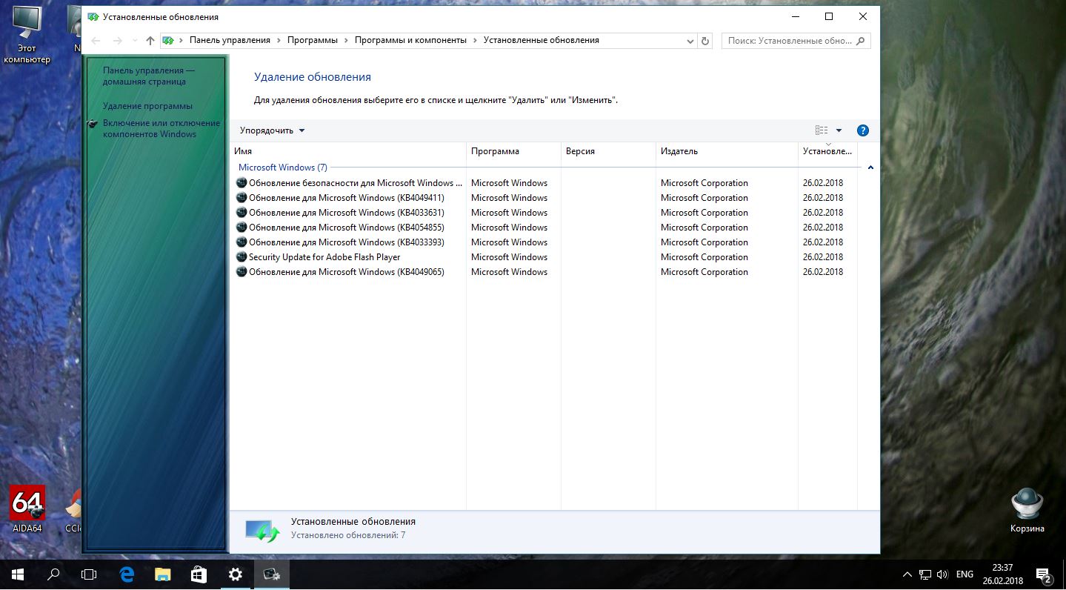Launch Microsoft Edge from taskbar
Viewport: 1066px width, 590px height.
pyautogui.click(x=127, y=574)
